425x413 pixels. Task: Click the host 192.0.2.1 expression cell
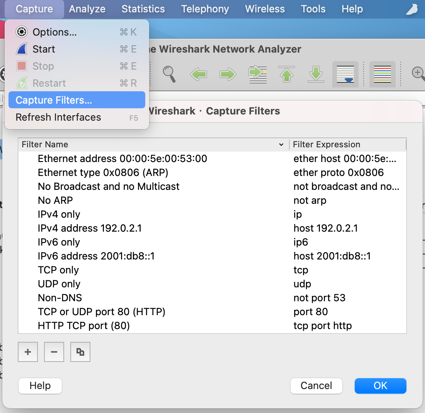[326, 228]
